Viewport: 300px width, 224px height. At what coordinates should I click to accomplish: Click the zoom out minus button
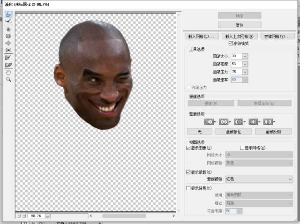[x=19, y=216]
